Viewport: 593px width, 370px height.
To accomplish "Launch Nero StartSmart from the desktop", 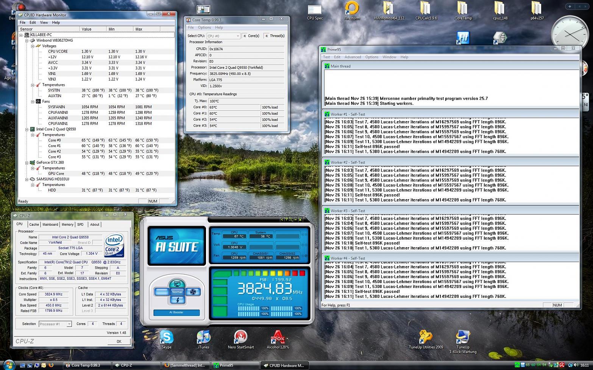I will click(241, 339).
